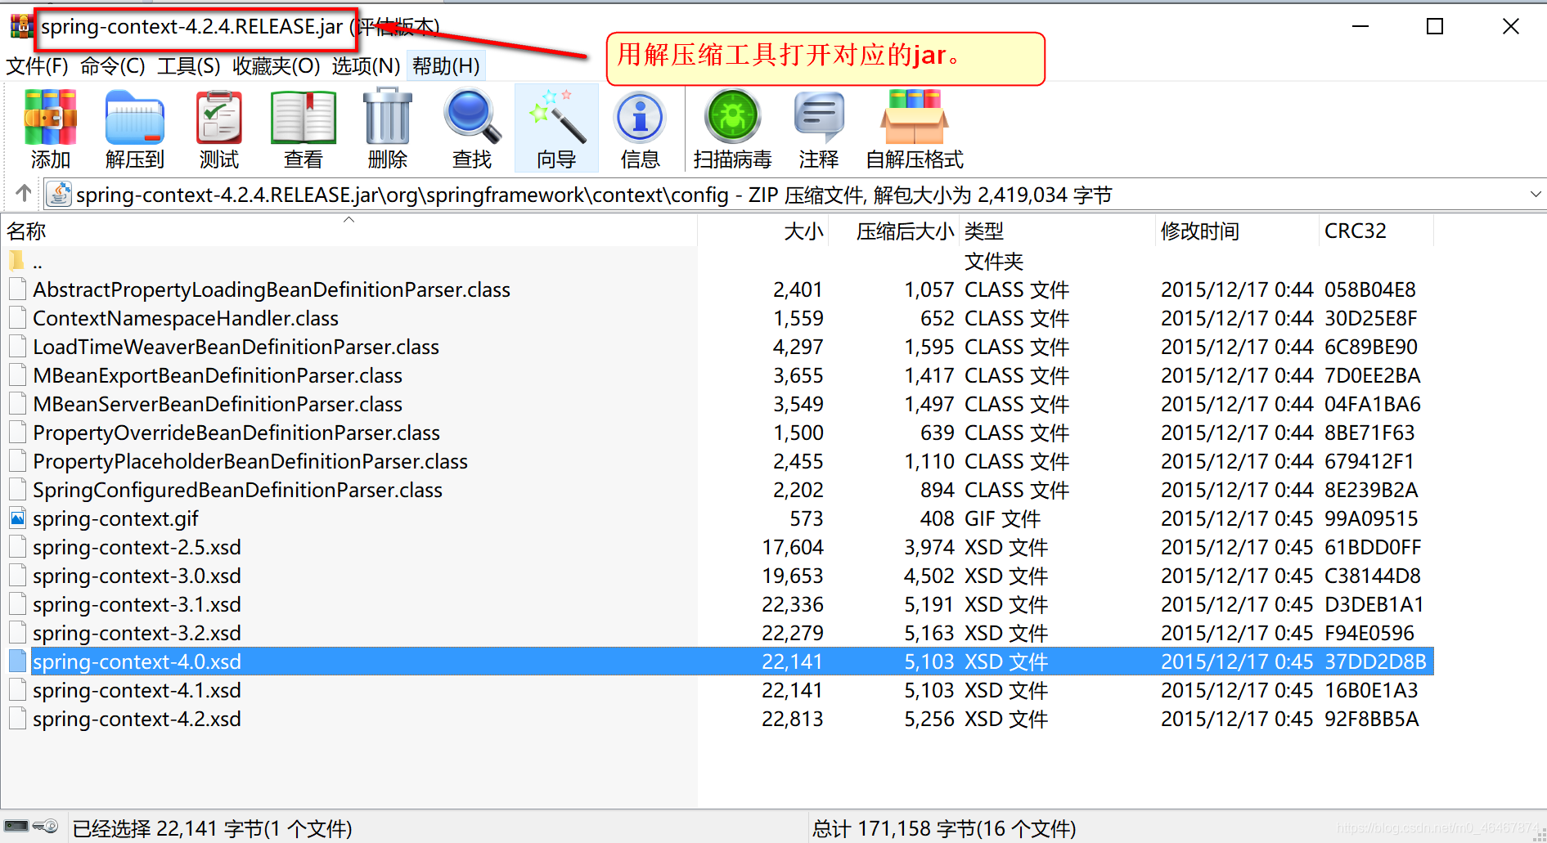1547x843 pixels.
Task: Open the 帮助(H) menu
Action: point(446,66)
